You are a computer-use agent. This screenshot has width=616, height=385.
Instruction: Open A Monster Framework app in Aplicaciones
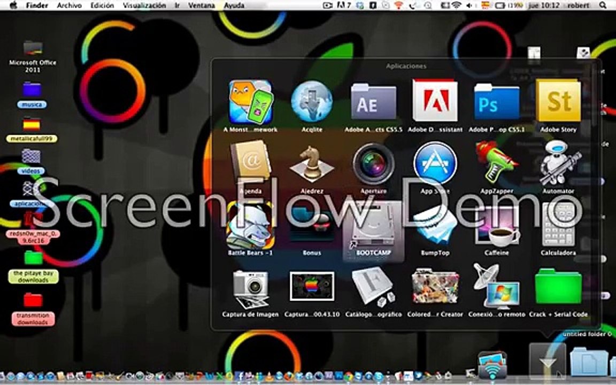click(250, 103)
